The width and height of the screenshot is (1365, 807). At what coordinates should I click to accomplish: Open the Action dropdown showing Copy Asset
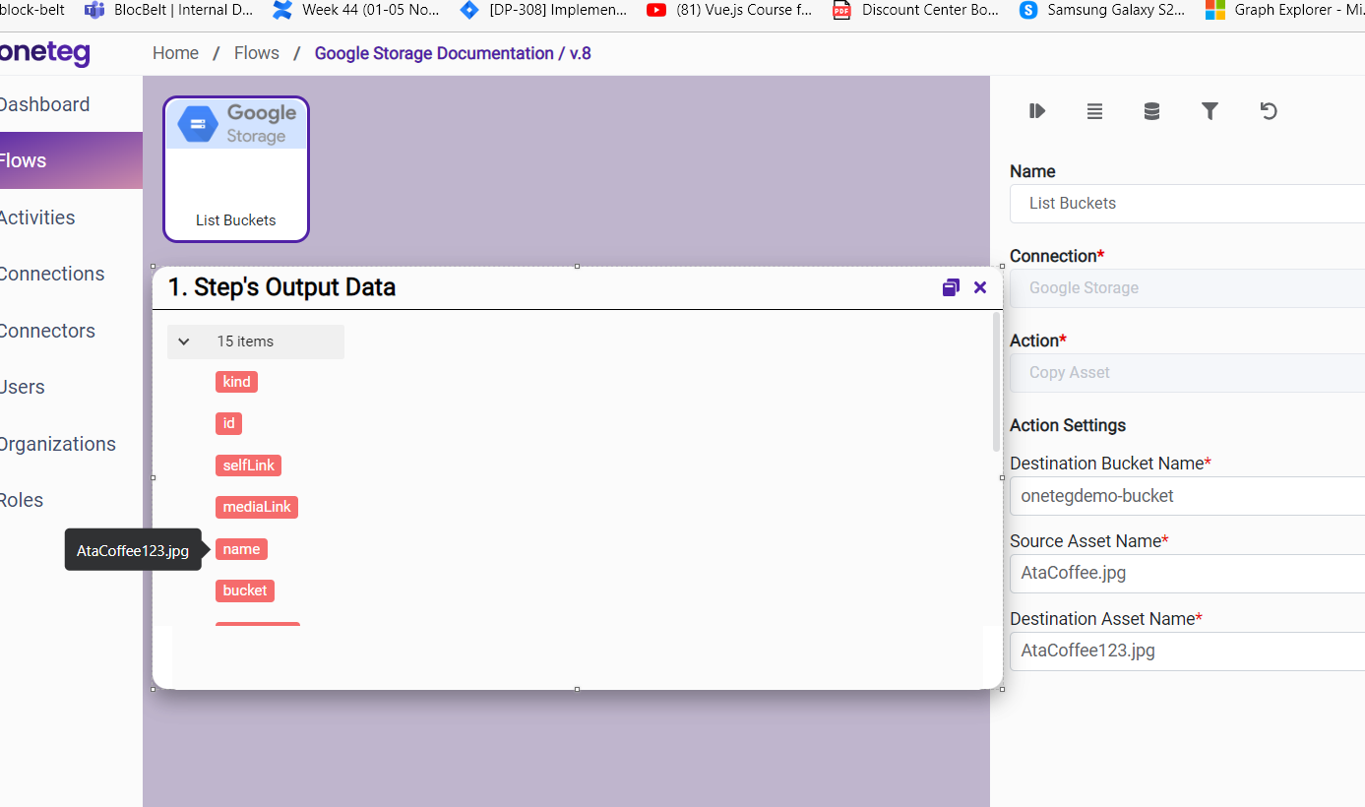1187,373
